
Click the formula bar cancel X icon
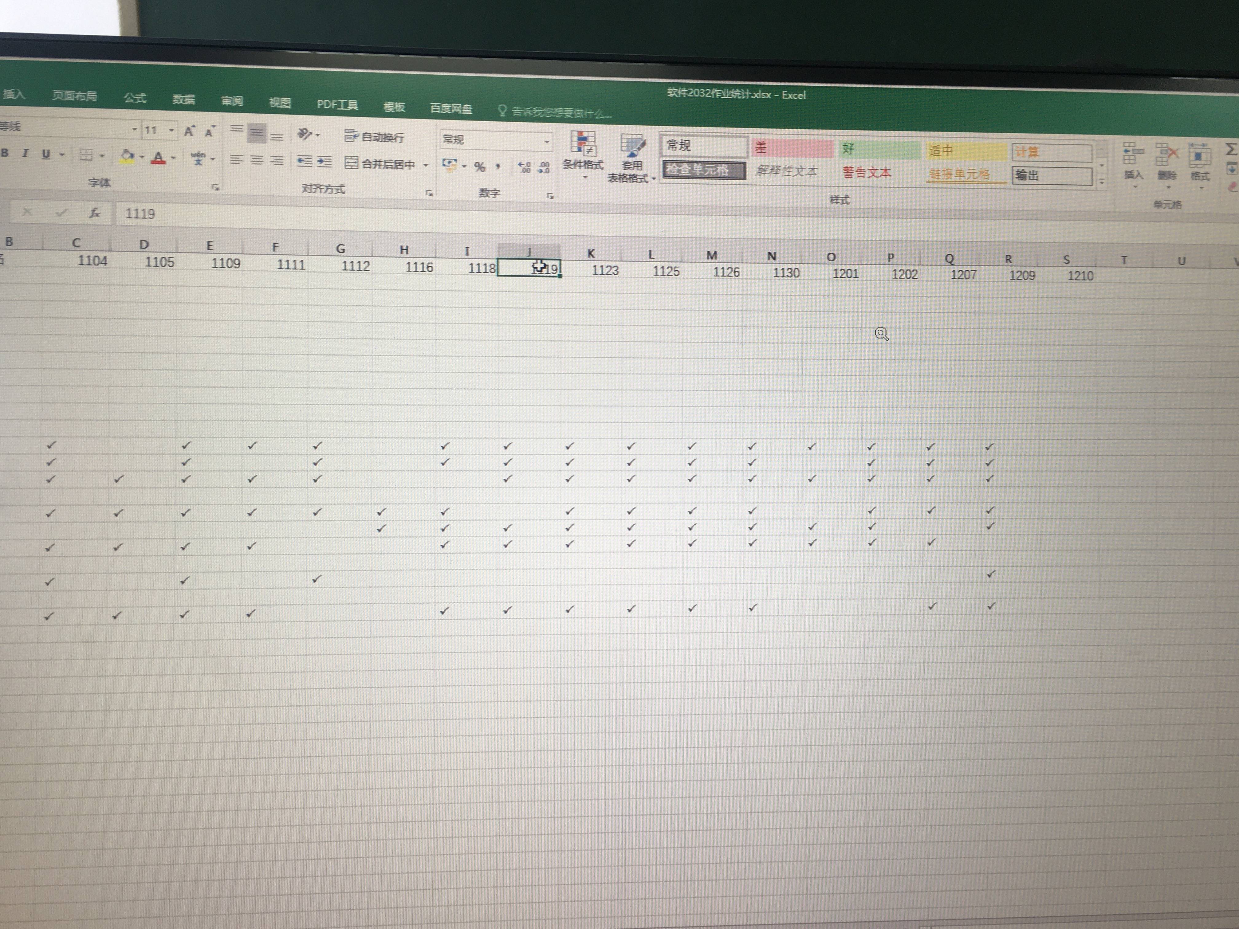pos(27,212)
